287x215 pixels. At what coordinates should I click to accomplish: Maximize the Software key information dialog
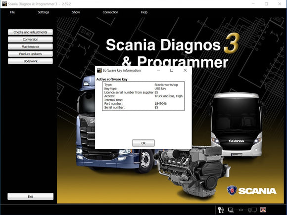(172, 70)
